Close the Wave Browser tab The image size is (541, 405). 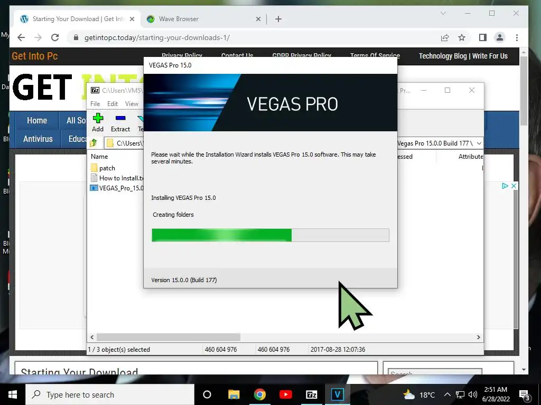click(x=258, y=20)
